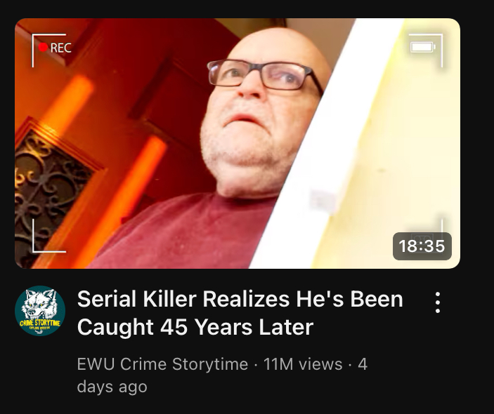The width and height of the screenshot is (494, 414).
Task: Click the bottom-left camera frame bracket
Action: click(48, 236)
